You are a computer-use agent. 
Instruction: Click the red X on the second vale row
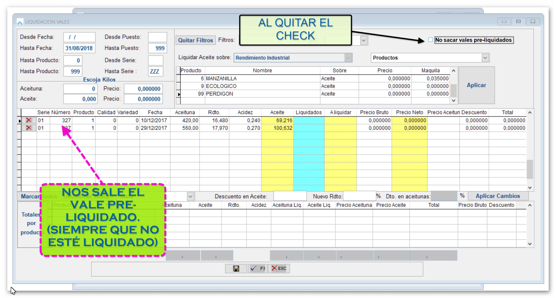pos(29,128)
